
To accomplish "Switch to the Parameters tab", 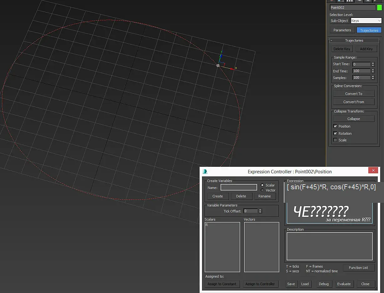I will tap(342, 30).
